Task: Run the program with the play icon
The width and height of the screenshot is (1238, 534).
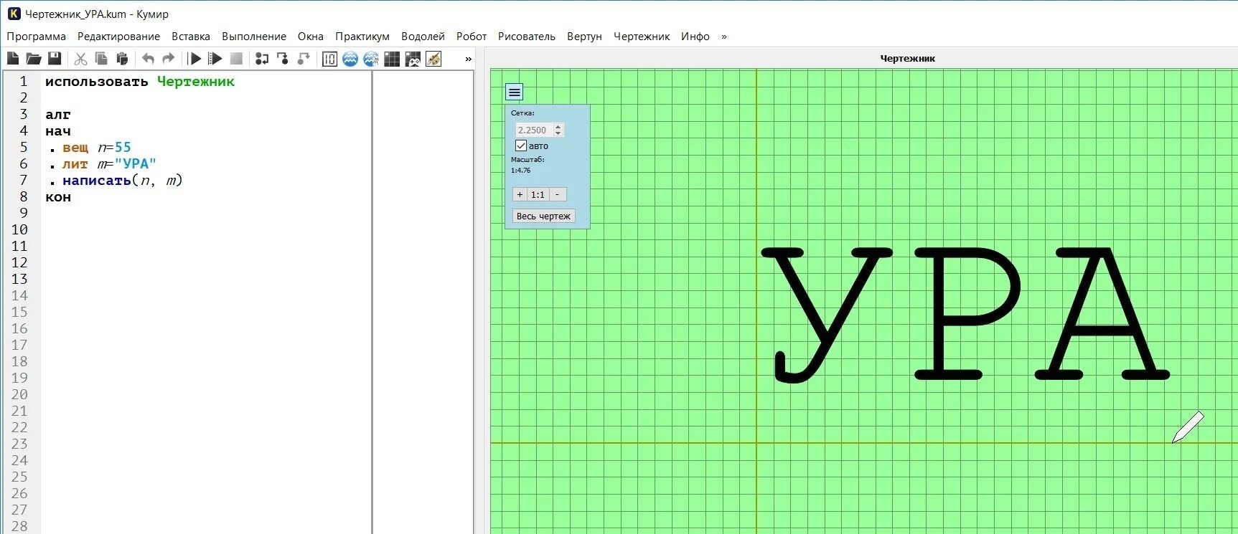Action: tap(194, 59)
